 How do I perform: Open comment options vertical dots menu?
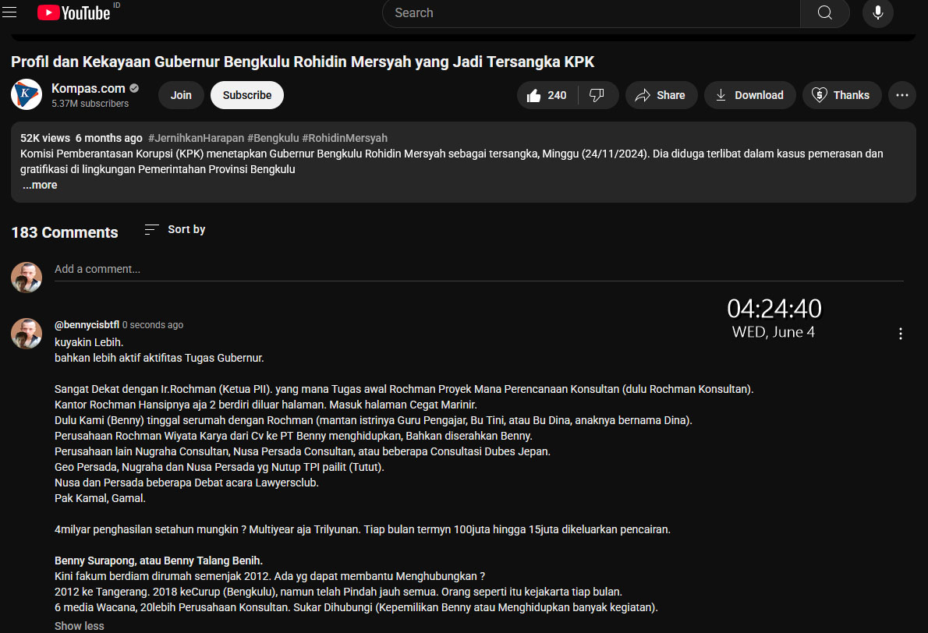point(900,334)
